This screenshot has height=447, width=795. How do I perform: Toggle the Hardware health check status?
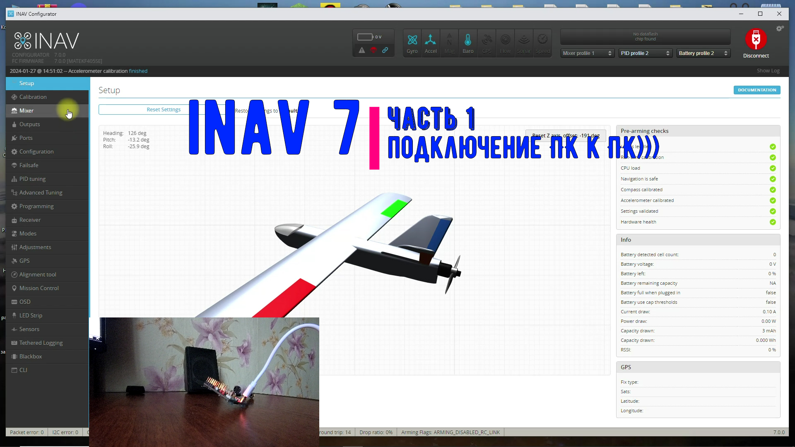point(773,222)
